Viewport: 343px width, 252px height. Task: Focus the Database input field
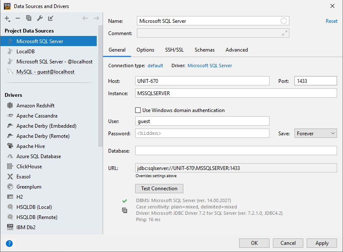pyautogui.click(x=236, y=151)
